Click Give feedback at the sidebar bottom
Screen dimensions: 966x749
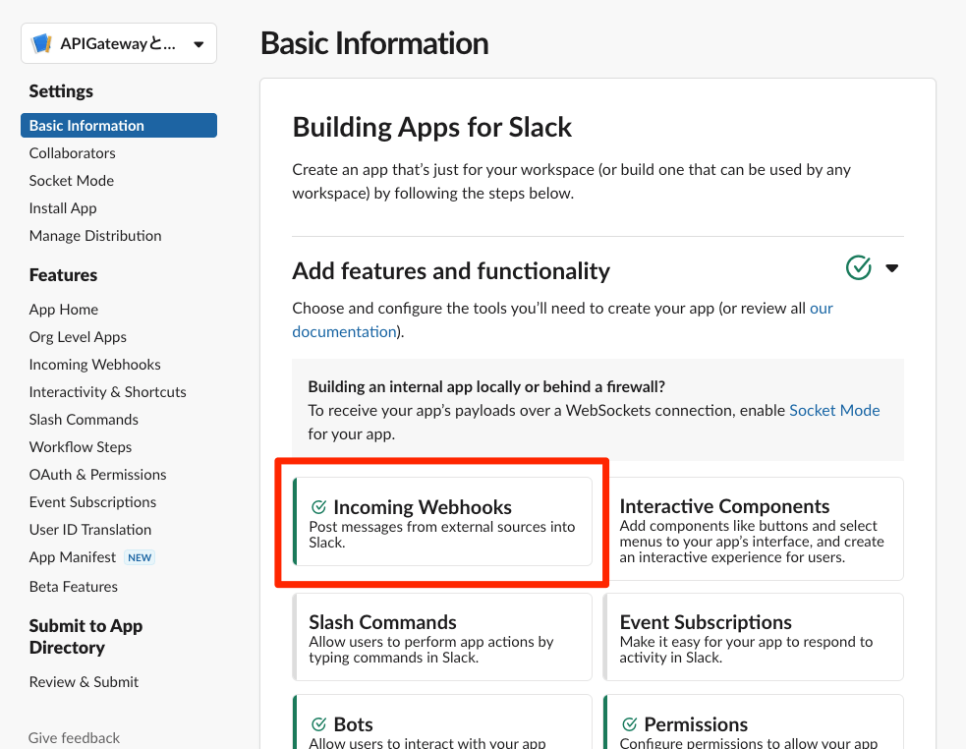tap(74, 738)
